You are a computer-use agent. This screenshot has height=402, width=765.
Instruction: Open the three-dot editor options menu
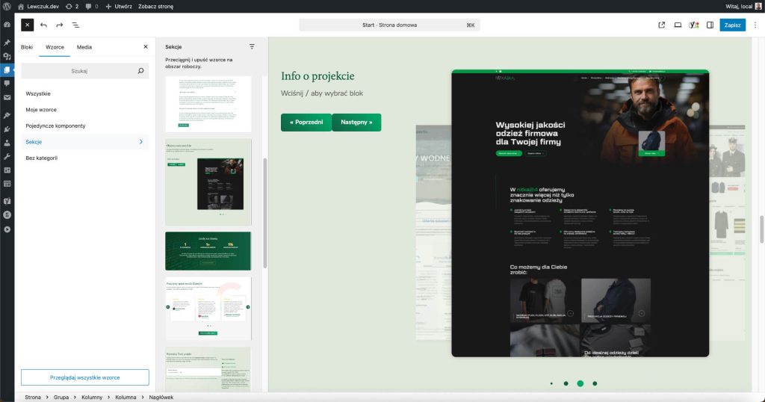coord(755,25)
